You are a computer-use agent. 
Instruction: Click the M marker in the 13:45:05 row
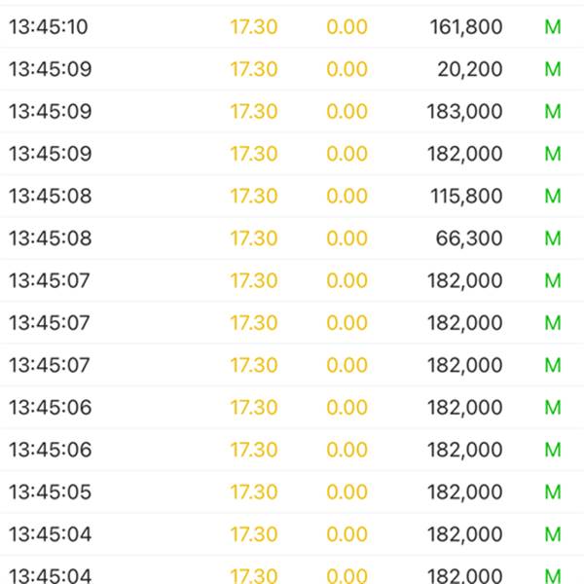(553, 492)
